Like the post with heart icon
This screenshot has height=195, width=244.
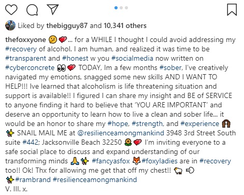[11, 9]
